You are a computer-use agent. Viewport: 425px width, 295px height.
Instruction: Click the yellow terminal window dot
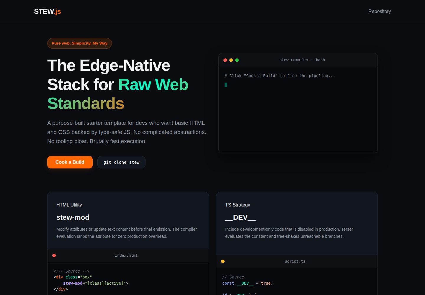(231, 60)
